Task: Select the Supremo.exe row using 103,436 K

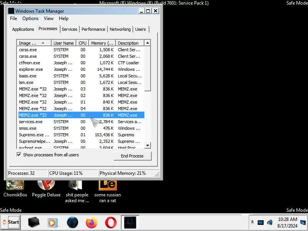Action: [81, 135]
